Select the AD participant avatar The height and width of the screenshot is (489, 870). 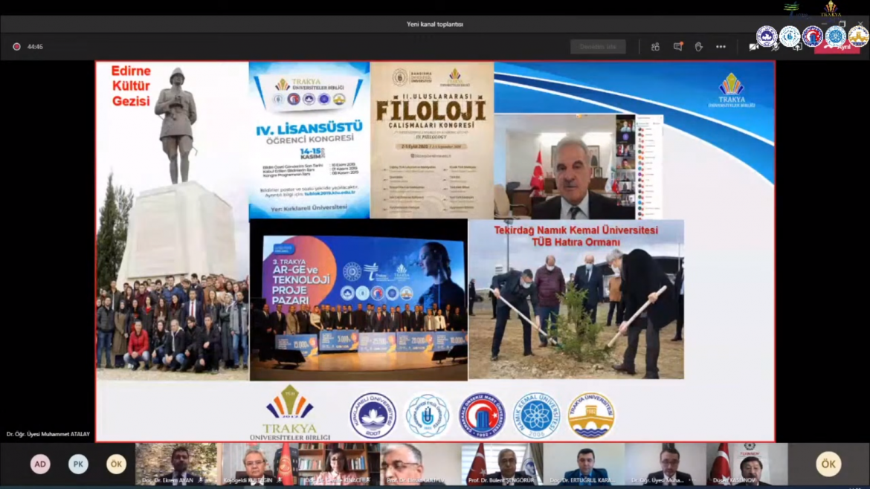point(40,464)
